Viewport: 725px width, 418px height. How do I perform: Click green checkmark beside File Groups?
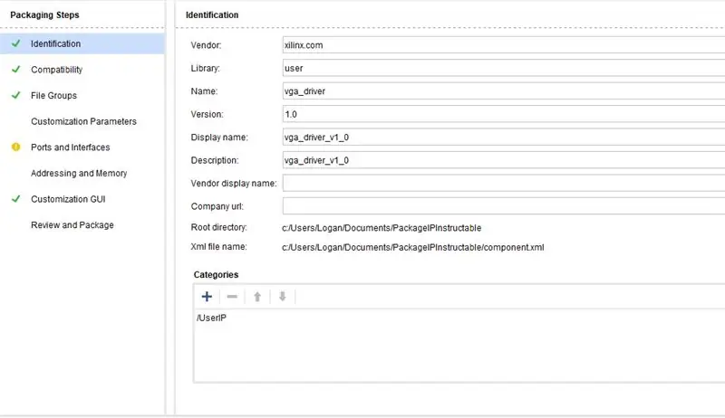click(16, 95)
